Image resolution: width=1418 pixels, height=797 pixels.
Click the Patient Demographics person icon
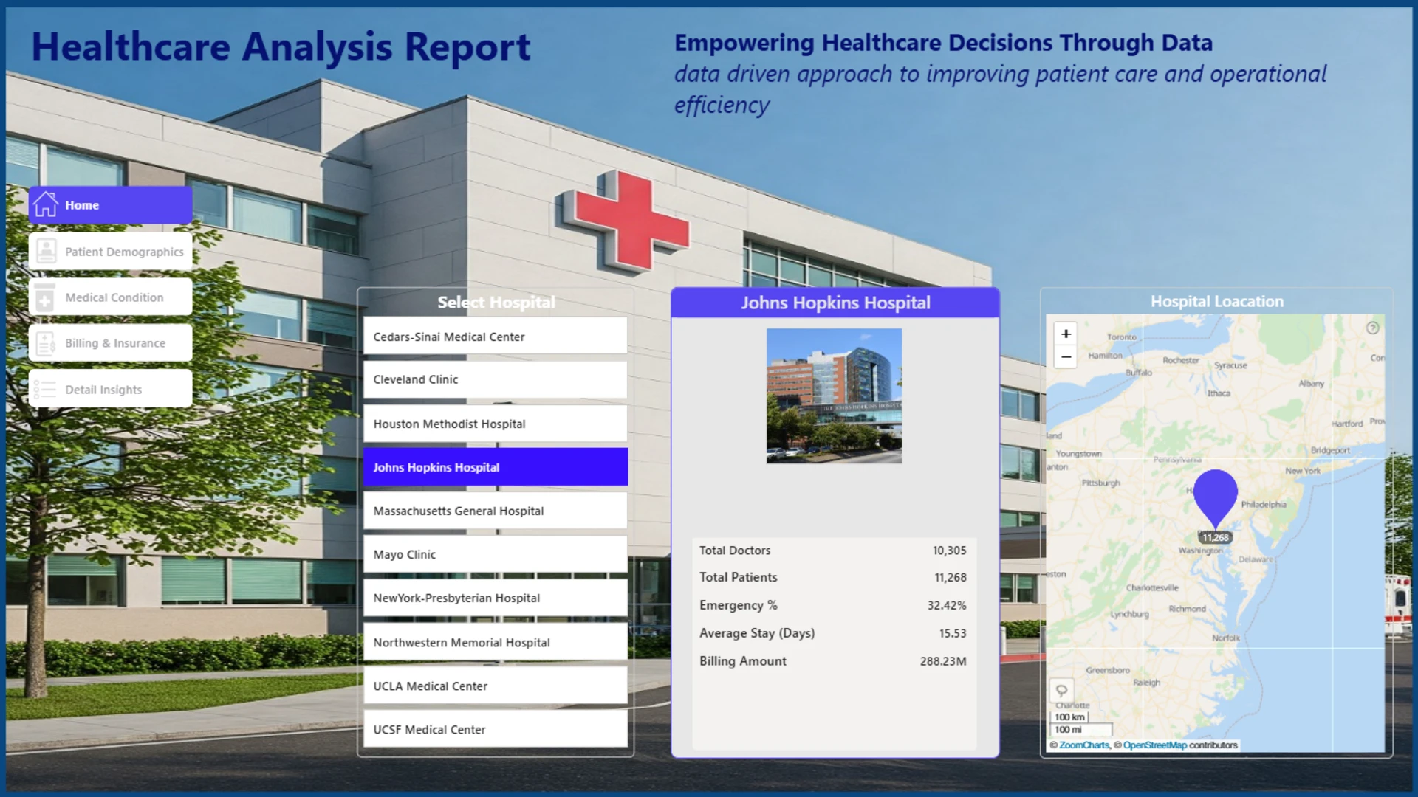[x=46, y=251]
